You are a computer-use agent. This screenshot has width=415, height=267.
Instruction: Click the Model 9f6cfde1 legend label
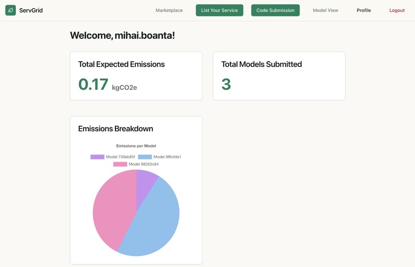click(167, 157)
